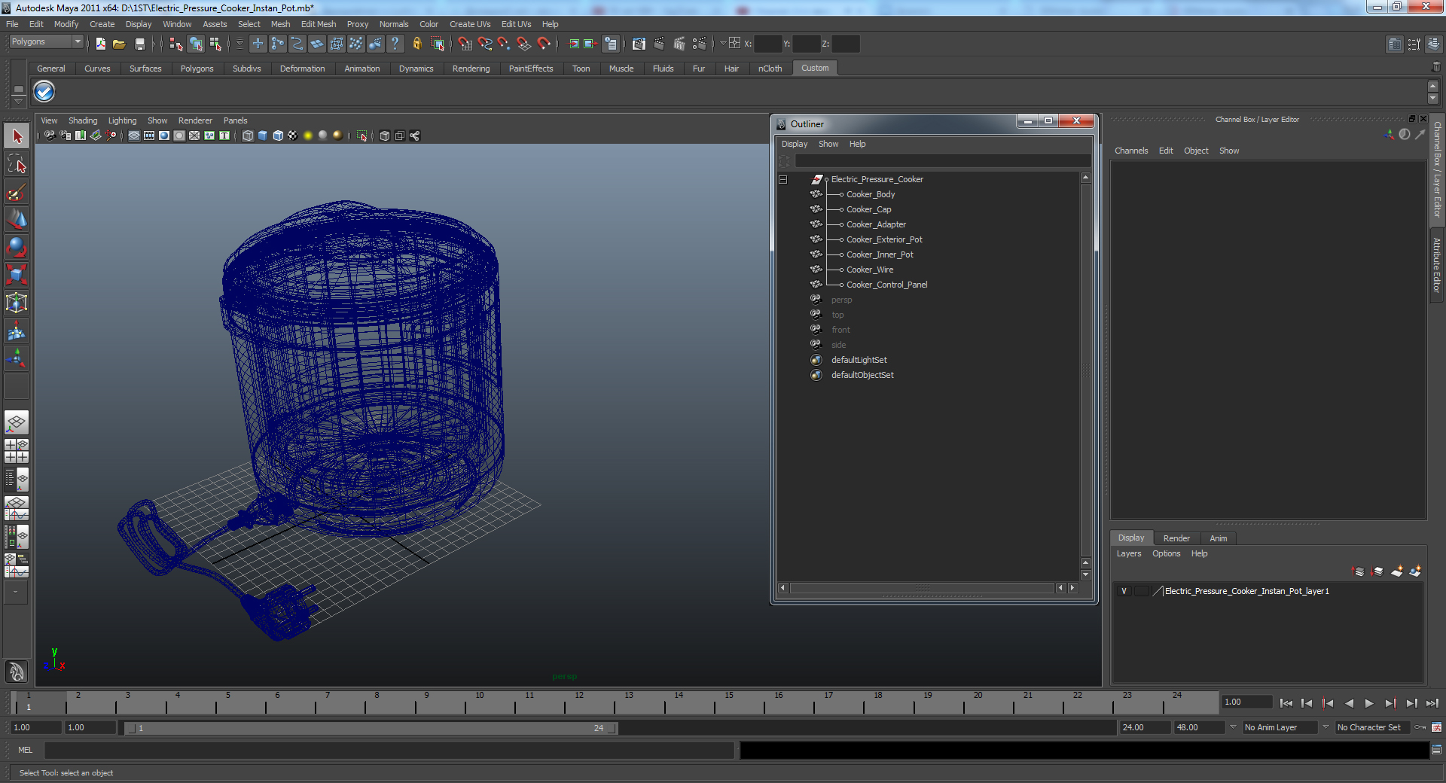
Task: Select the Rotate tool
Action: coord(17,248)
